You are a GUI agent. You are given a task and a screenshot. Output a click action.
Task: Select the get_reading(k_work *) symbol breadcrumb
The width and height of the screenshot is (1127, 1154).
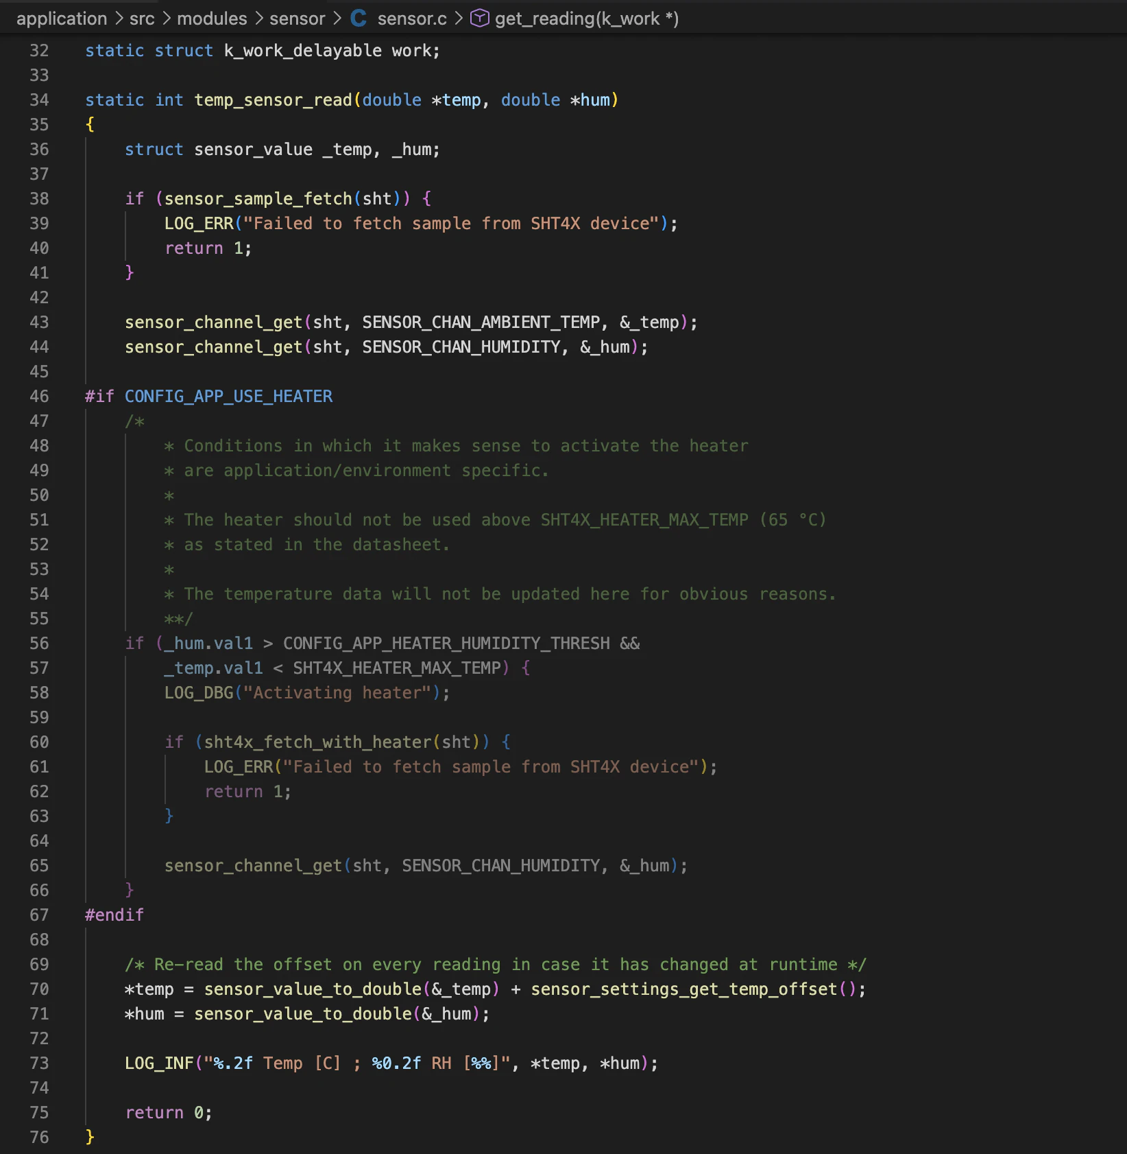point(587,19)
